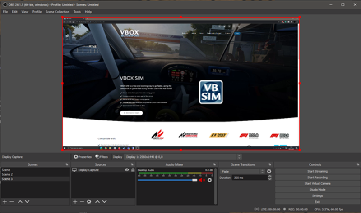Click the OBS logo in title bar
The height and width of the screenshot is (213, 361).
click(x=5, y=4)
